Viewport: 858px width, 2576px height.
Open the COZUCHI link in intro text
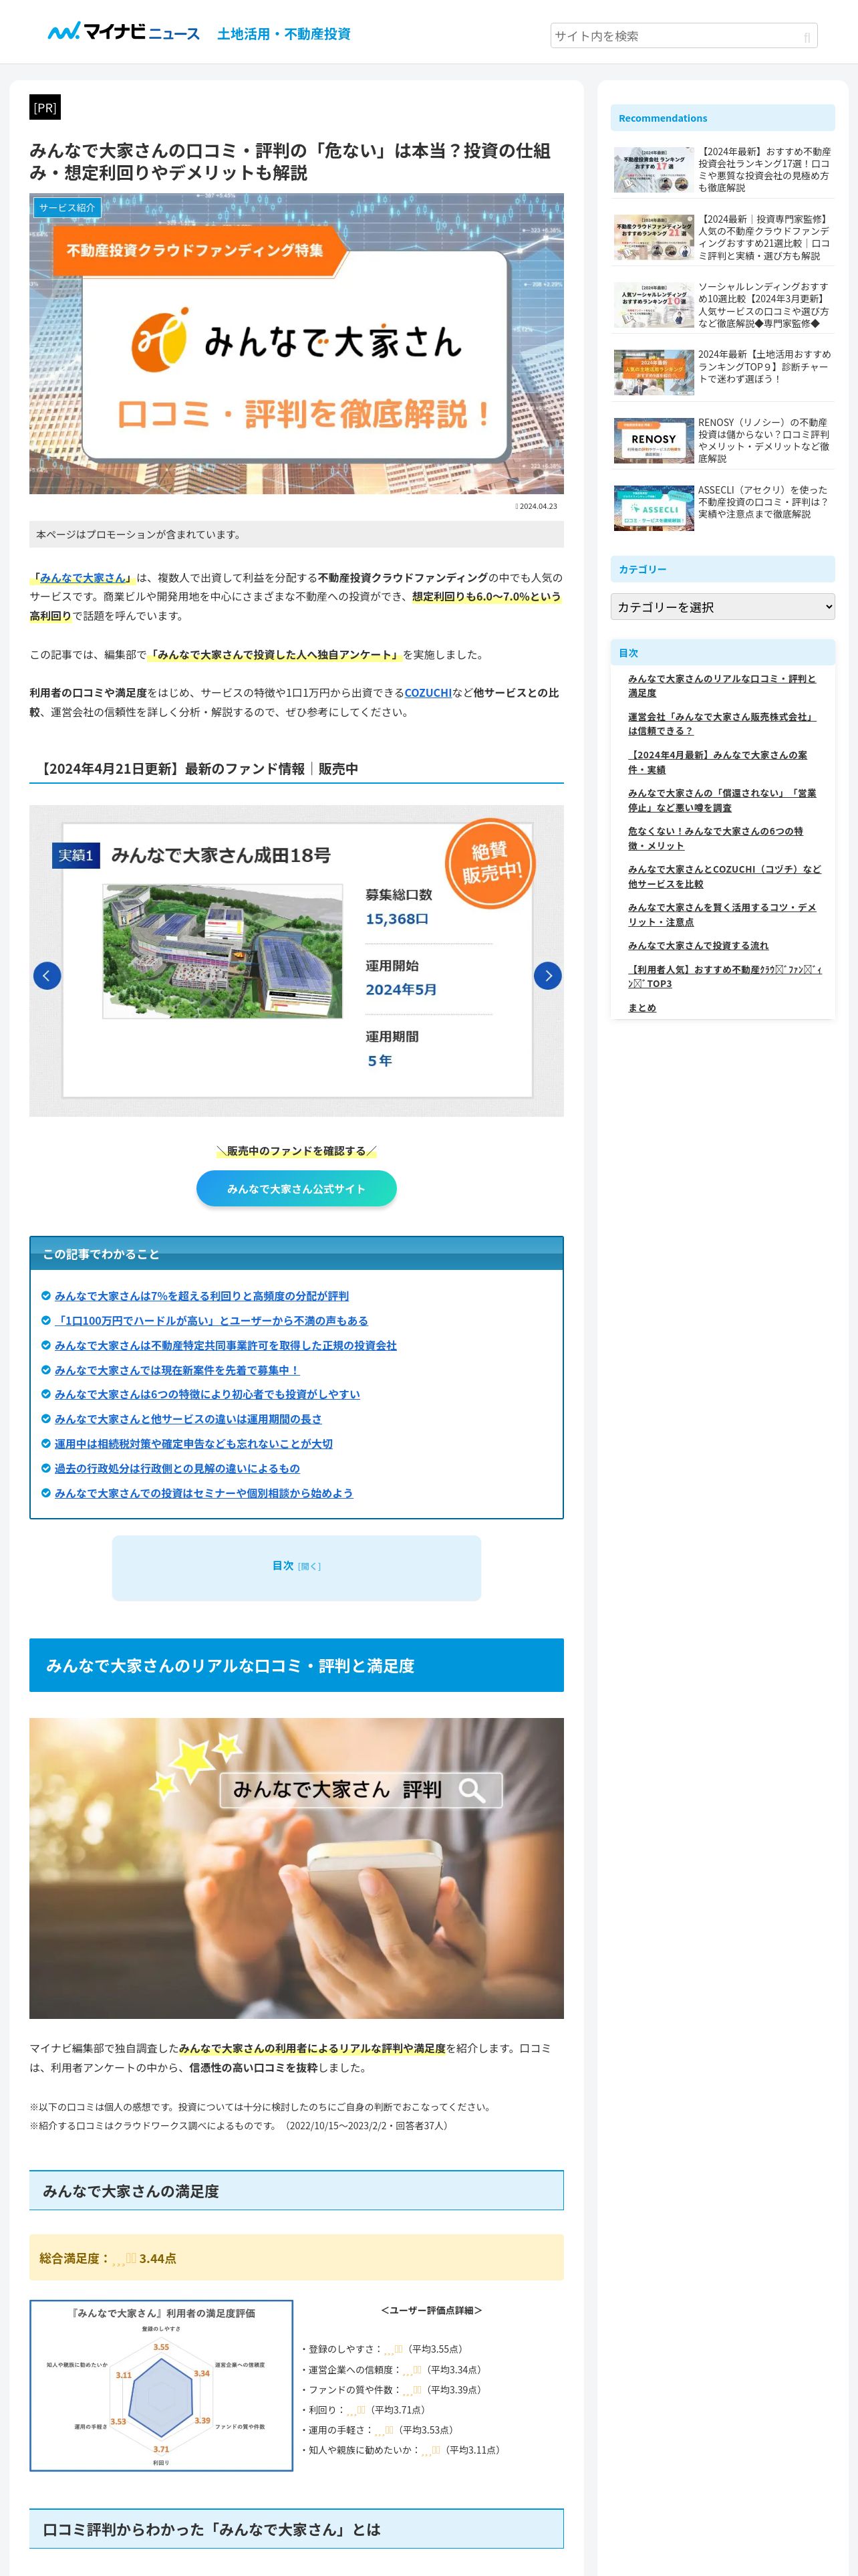[x=428, y=693]
